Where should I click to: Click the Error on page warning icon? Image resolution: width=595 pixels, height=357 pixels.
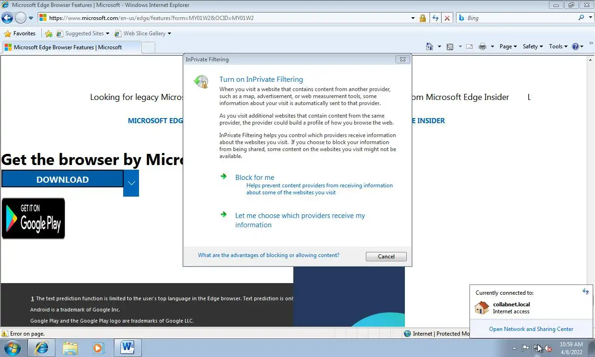[x=5, y=334]
